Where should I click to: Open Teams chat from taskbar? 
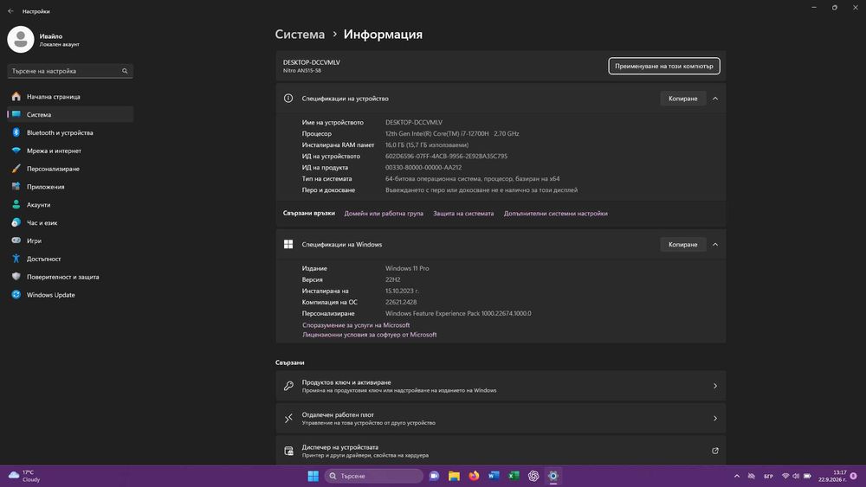click(434, 476)
